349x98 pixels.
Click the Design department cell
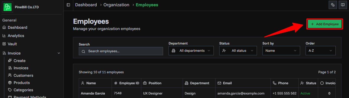190,93
